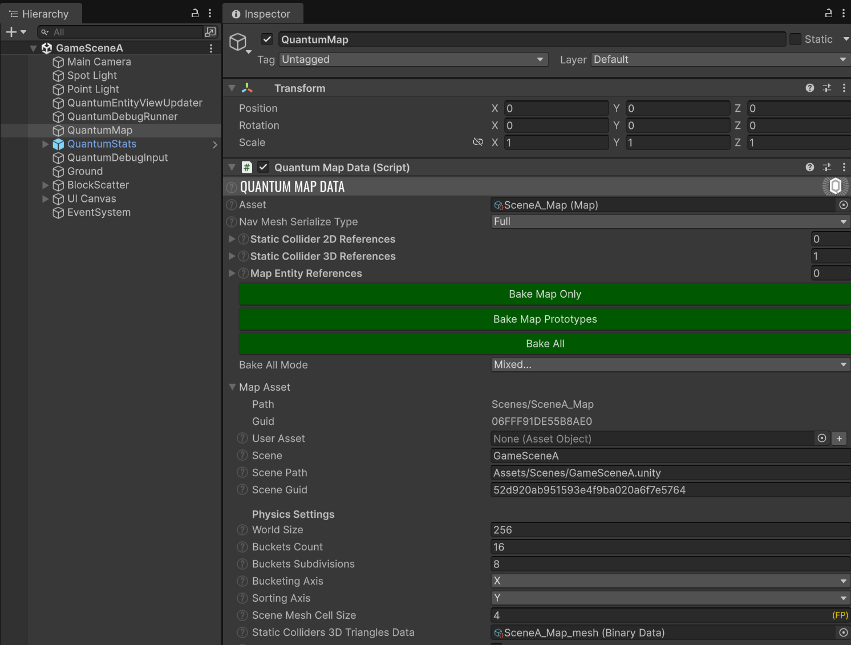Toggle the Quantum Map Data script enabled checkbox
The height and width of the screenshot is (645, 851).
pos(263,167)
